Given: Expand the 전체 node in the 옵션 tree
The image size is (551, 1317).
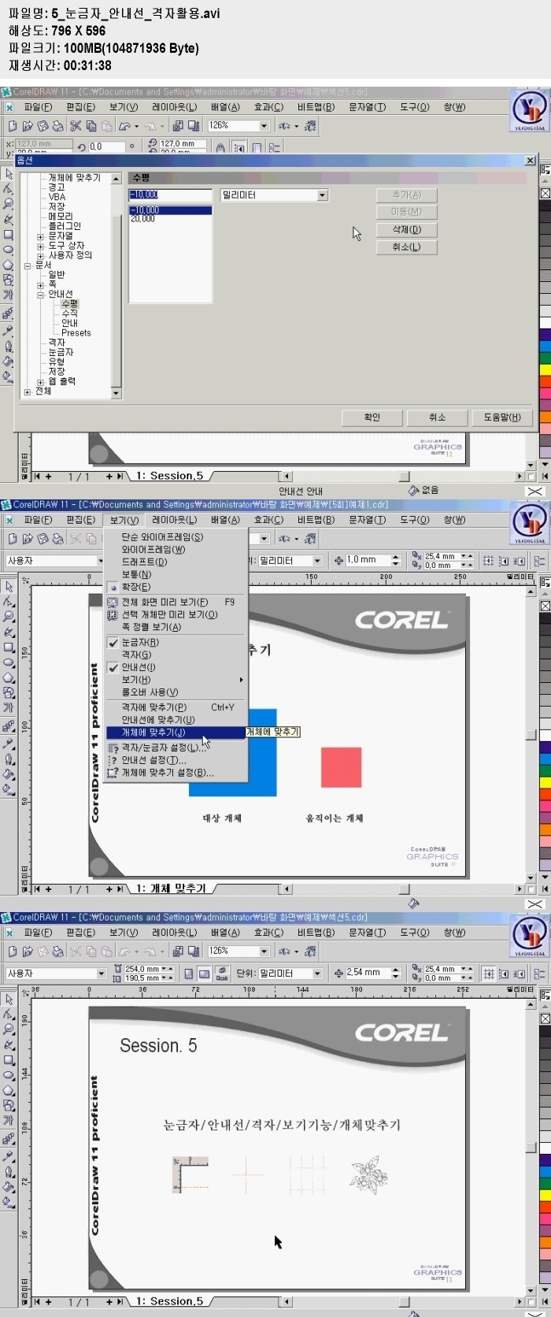Looking at the screenshot, I should 28,391.
